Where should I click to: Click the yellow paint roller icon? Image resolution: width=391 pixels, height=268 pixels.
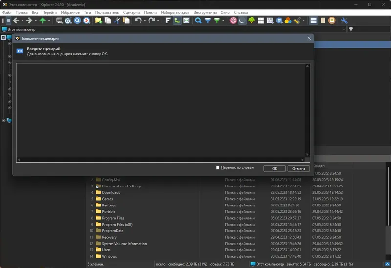297,21
